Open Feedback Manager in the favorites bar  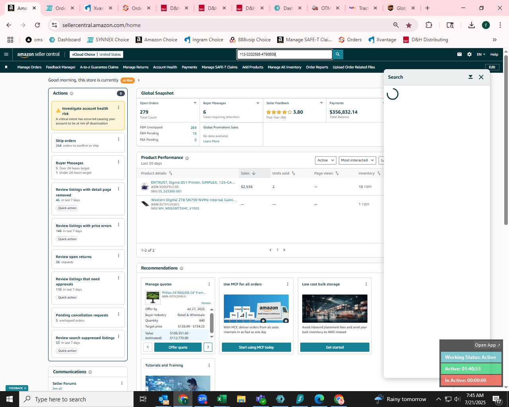(x=61, y=67)
